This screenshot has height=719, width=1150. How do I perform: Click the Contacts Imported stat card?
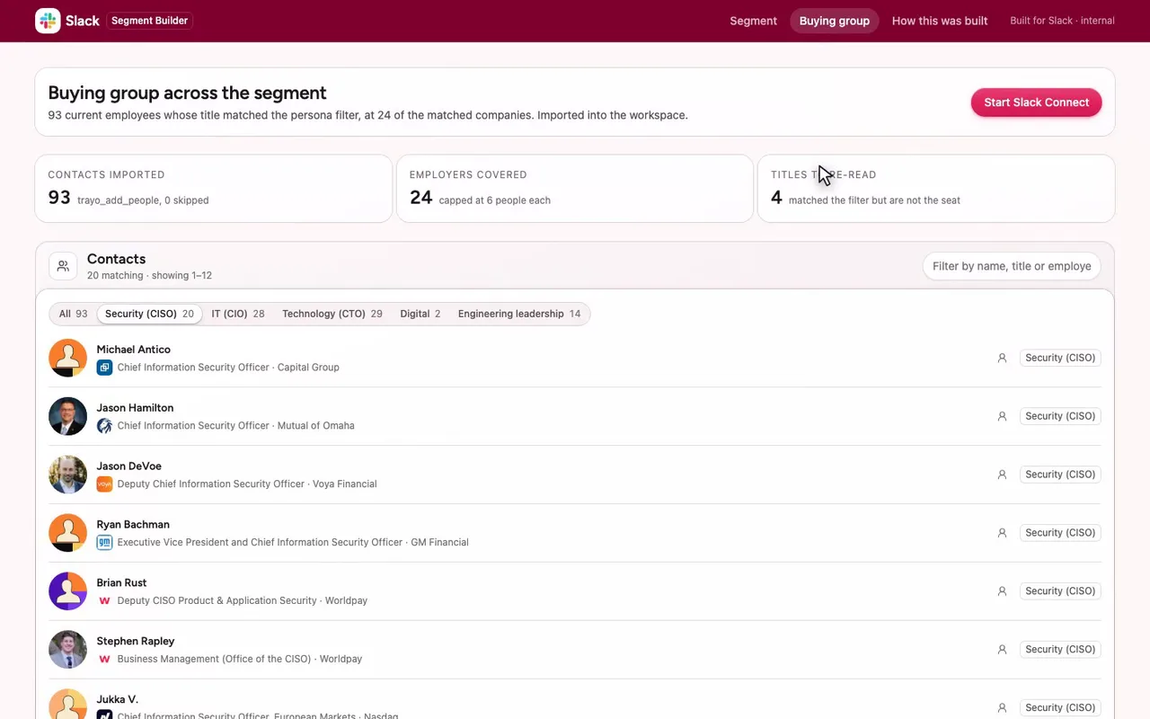(214, 189)
